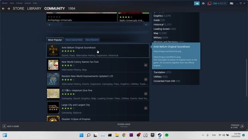The image size is (248, 139).
Task: Click the carousel horizontal scrollbar
Action: tap(98, 25)
